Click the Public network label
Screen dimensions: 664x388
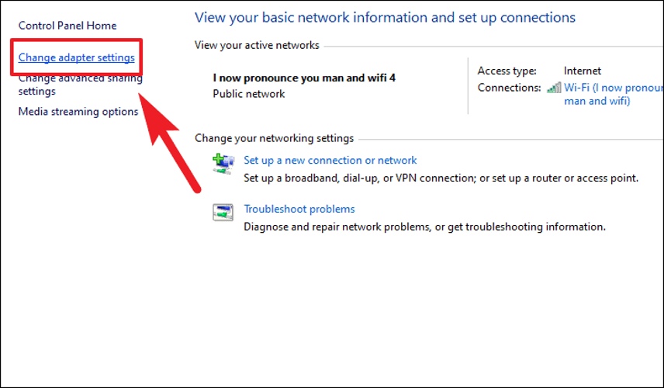click(249, 94)
